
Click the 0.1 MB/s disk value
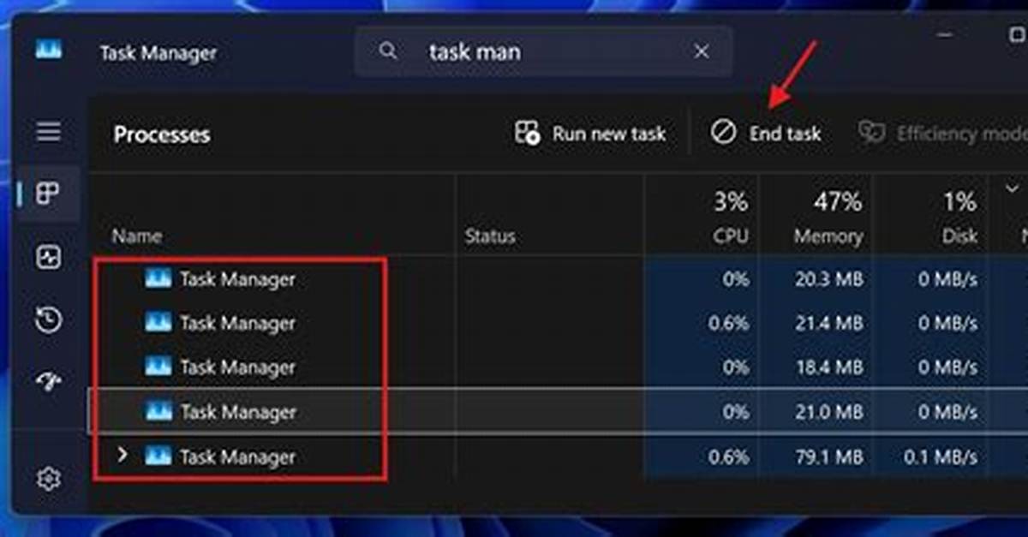pos(940,457)
